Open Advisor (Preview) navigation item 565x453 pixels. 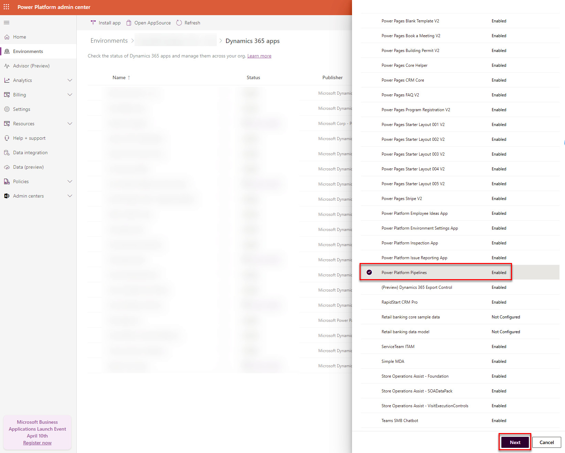(38, 66)
